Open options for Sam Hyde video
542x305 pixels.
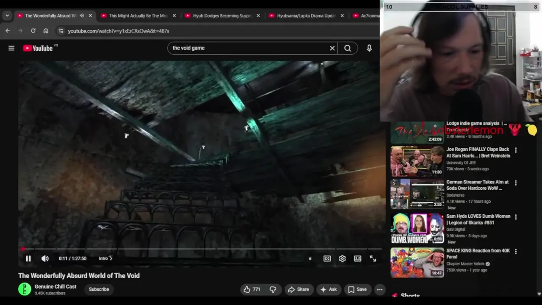pyautogui.click(x=516, y=217)
